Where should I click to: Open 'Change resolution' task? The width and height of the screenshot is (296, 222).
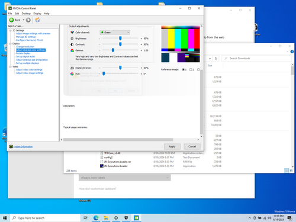tap(25, 47)
